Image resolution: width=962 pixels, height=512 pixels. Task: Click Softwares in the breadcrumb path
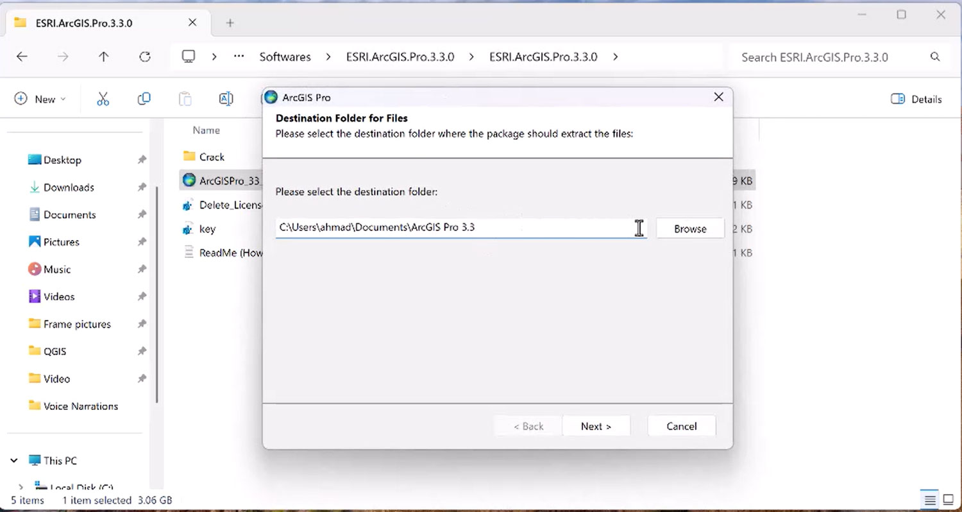coord(285,57)
